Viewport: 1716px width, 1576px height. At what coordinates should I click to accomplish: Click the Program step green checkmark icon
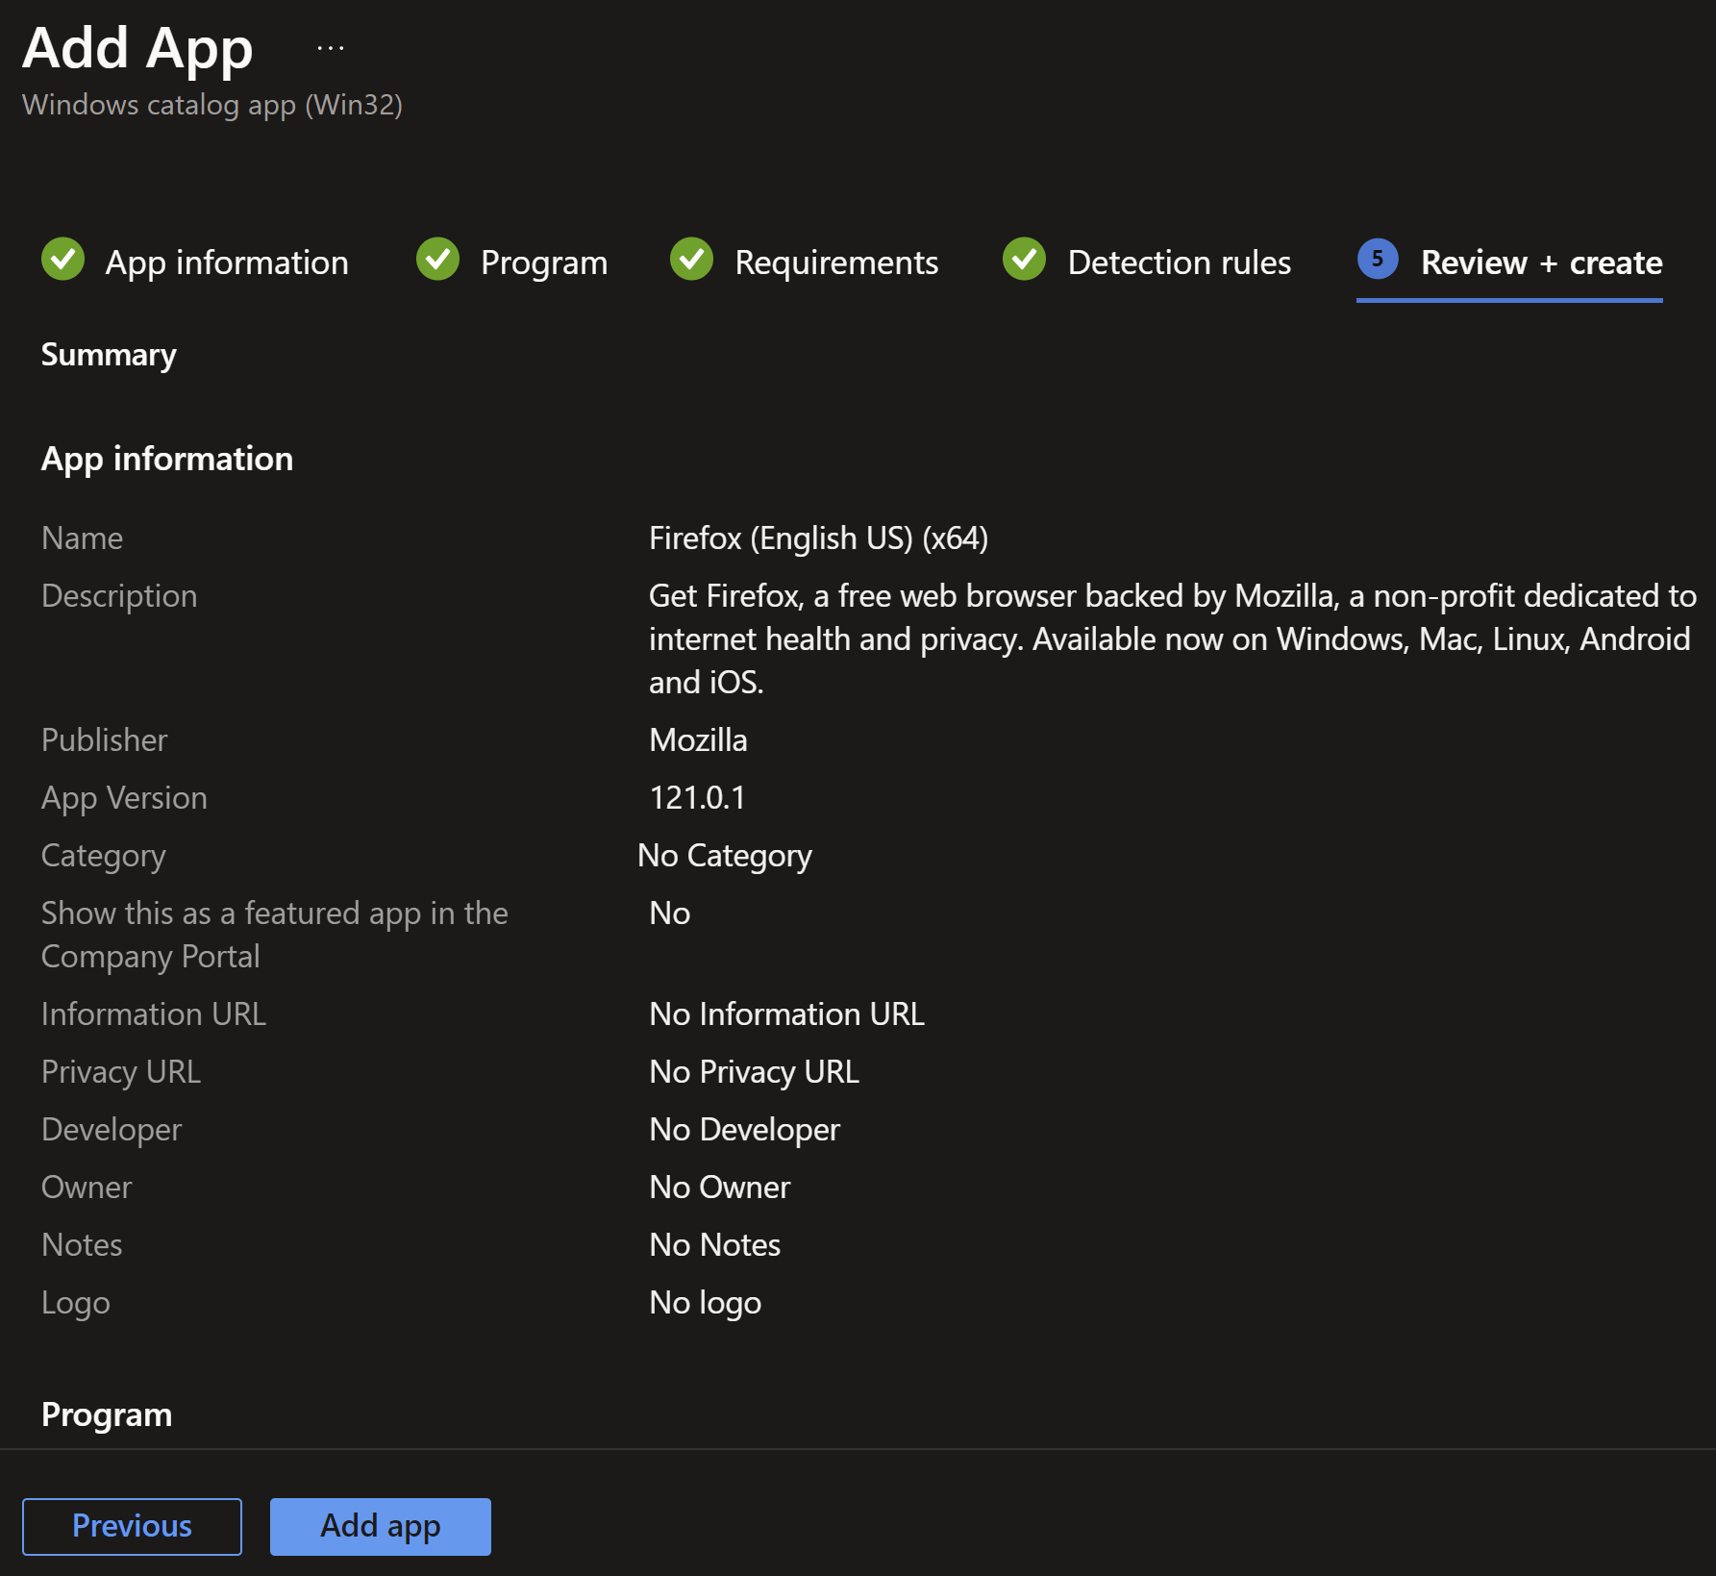coord(438,260)
